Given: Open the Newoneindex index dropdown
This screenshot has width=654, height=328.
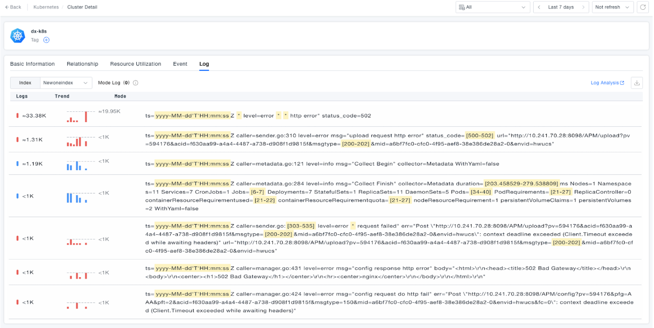Looking at the screenshot, I should 65,83.
